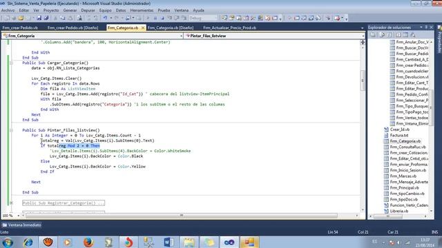Click the Find in Files icon
Screen dimensions: 442x248
pyautogui.click(x=80, y=18)
